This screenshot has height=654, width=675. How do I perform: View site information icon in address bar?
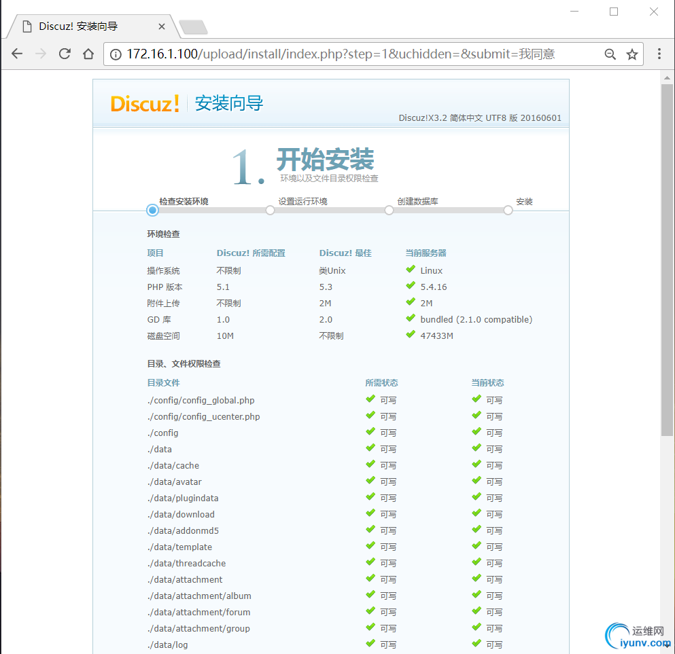coord(116,54)
